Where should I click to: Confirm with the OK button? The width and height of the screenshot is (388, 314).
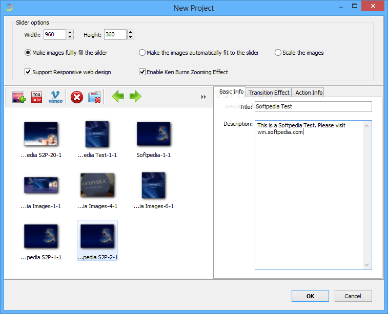point(310,296)
